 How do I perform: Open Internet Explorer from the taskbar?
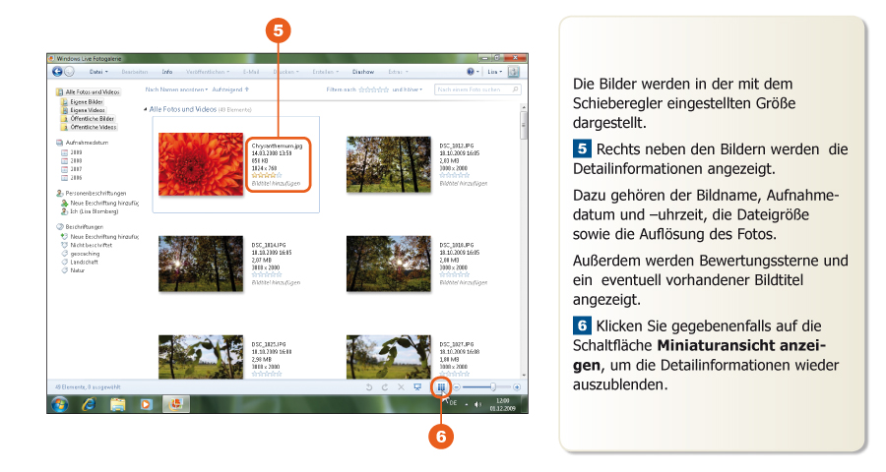tap(90, 404)
